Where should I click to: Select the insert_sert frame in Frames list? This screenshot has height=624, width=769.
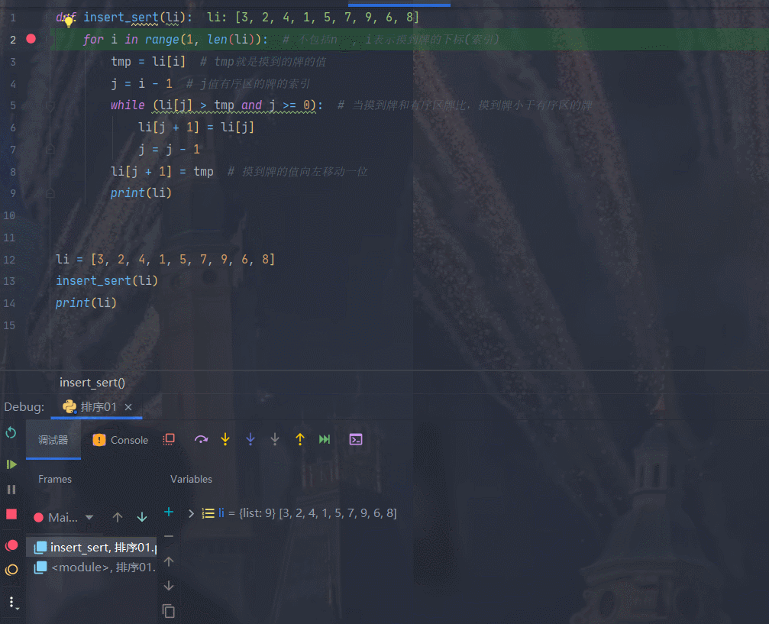[92, 546]
